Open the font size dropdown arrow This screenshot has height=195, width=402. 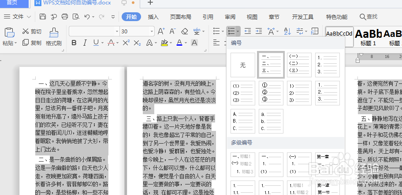click(152, 32)
